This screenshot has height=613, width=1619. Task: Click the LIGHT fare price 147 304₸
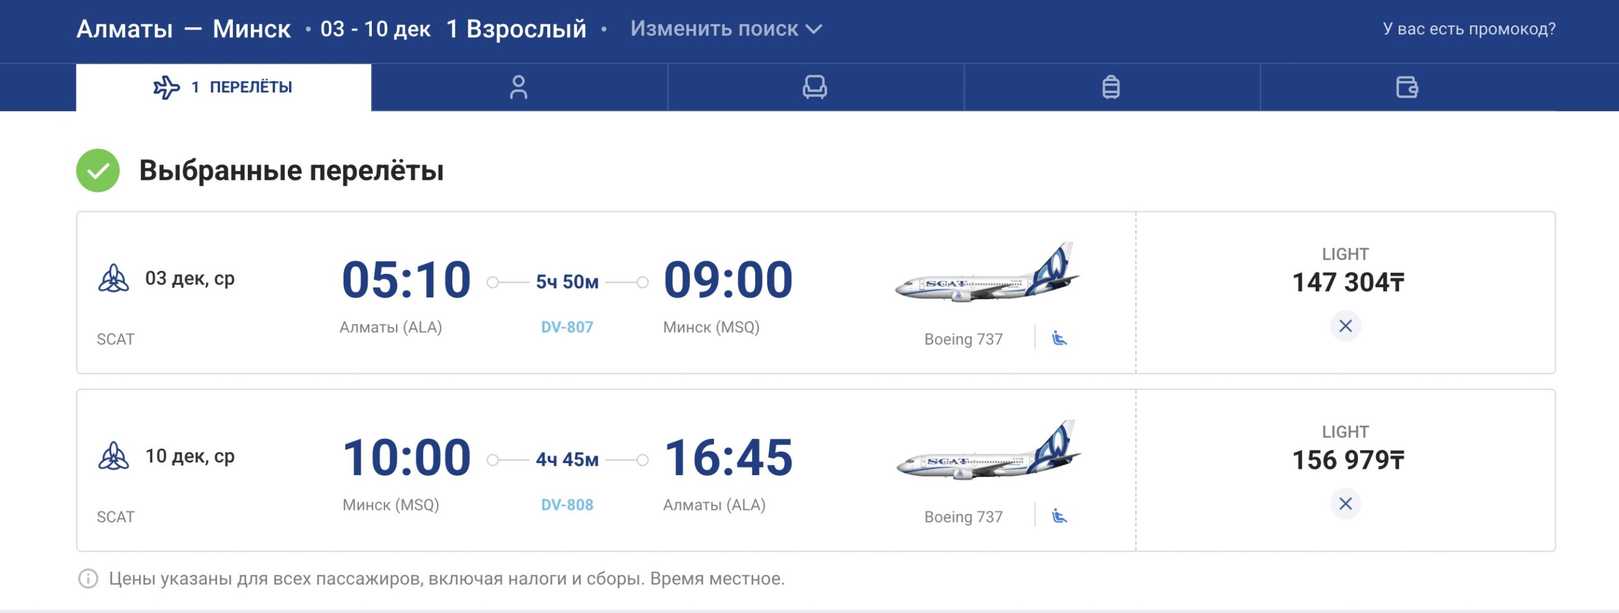1348,282
